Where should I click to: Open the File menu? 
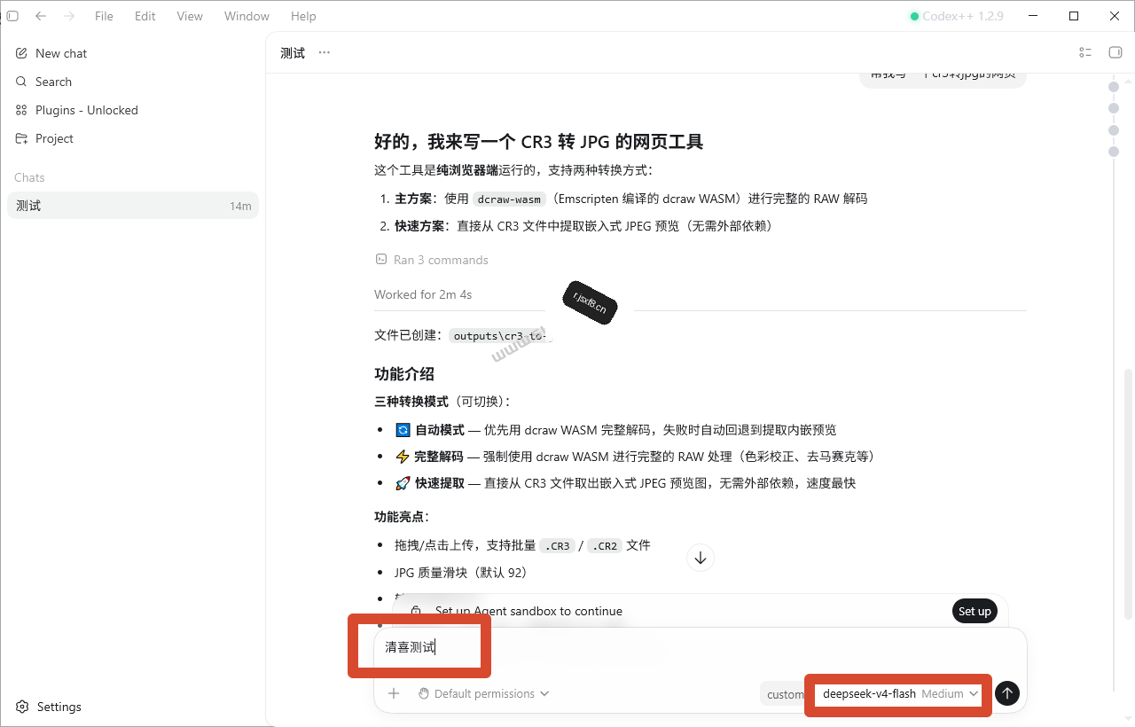point(104,16)
